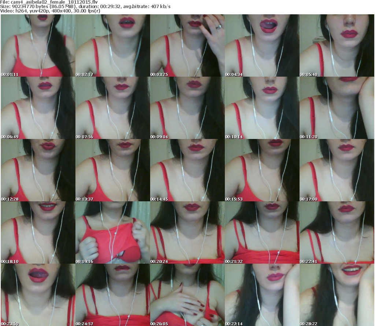The height and width of the screenshot is (326, 375).
Task: Open the thumbnail marked 00:11:20
Action: [337, 108]
